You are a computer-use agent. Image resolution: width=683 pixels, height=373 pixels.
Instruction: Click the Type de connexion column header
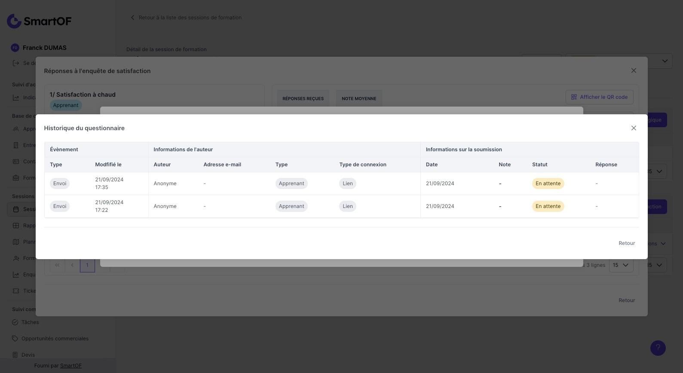363,165
